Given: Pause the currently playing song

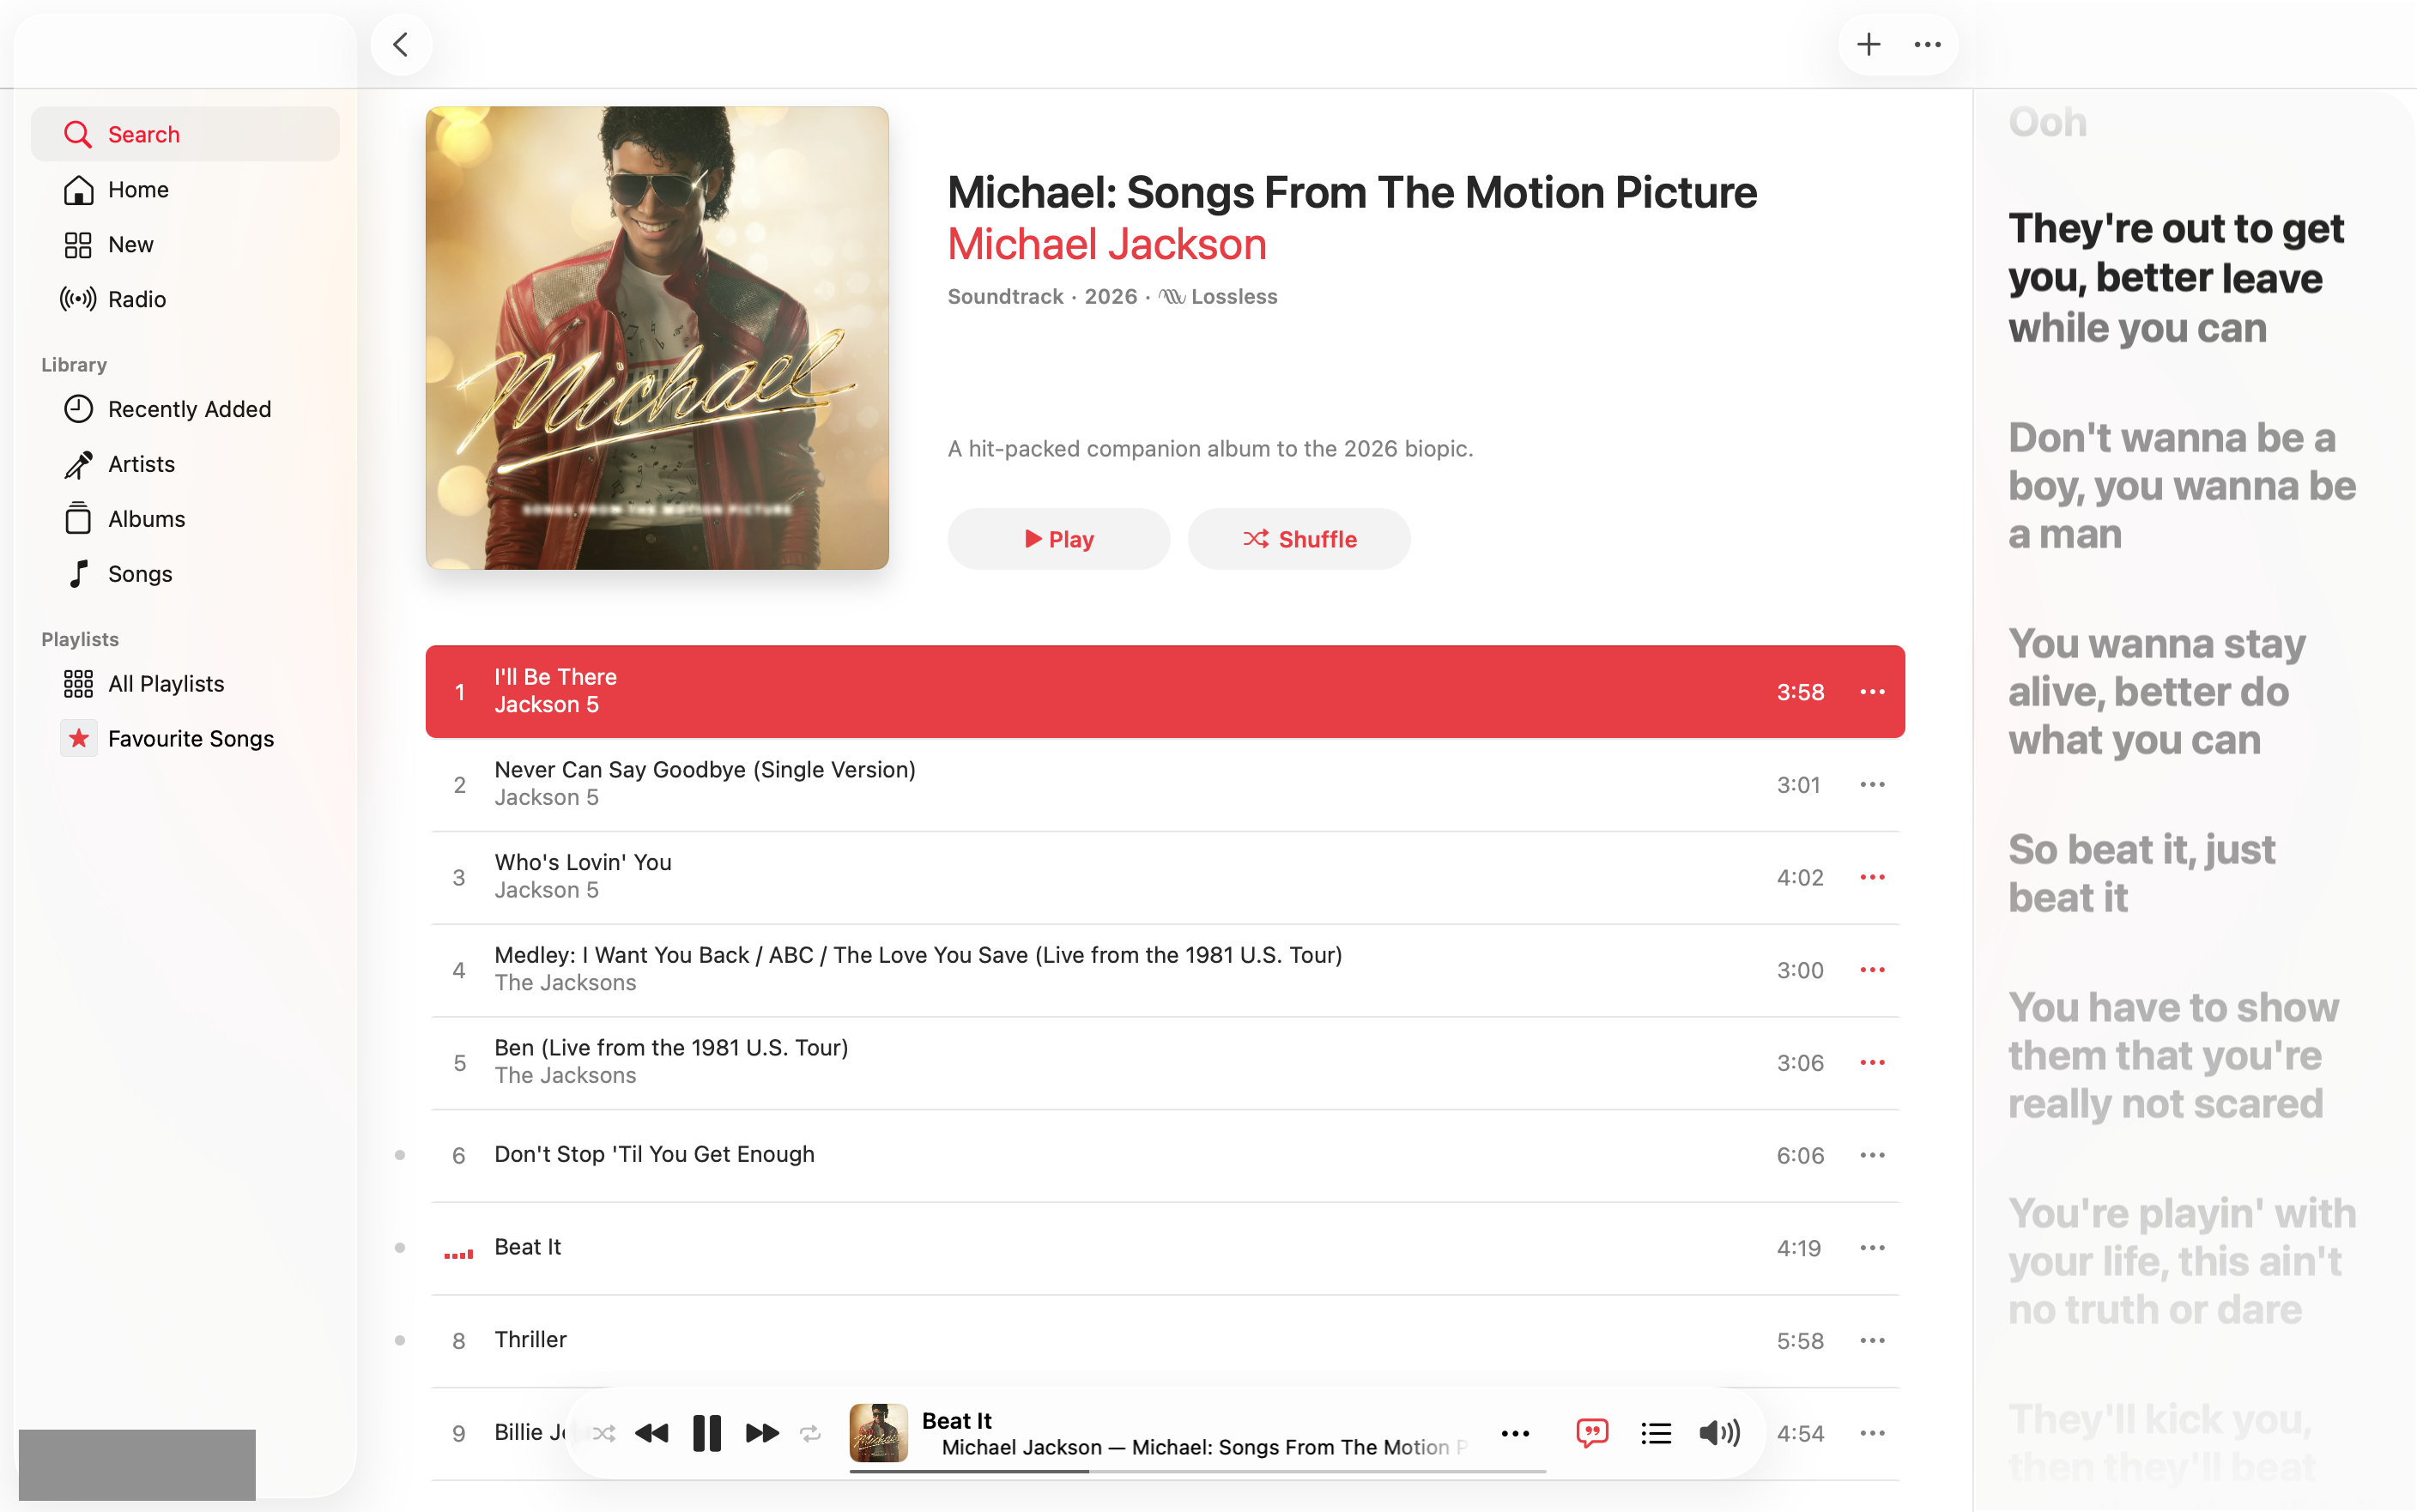Looking at the screenshot, I should pyautogui.click(x=707, y=1433).
